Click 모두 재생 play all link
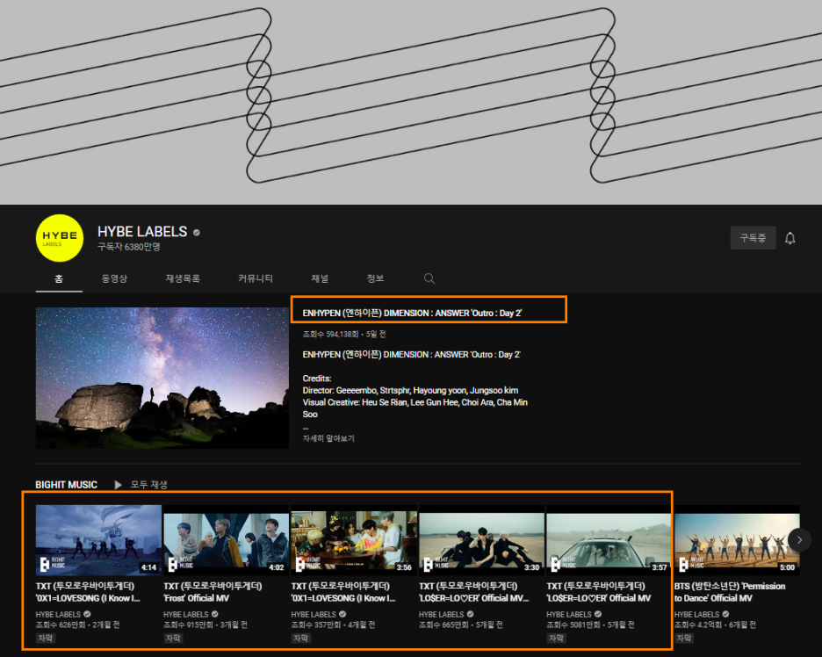Image resolution: width=822 pixels, height=657 pixels. tap(148, 485)
